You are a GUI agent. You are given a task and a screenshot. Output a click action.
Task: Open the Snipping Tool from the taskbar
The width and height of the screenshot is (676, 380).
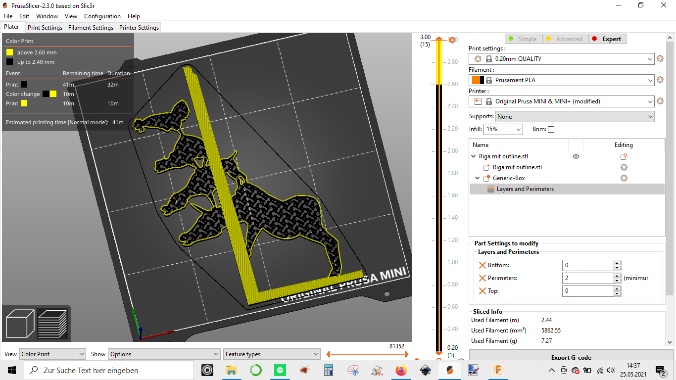pyautogui.click(x=352, y=370)
